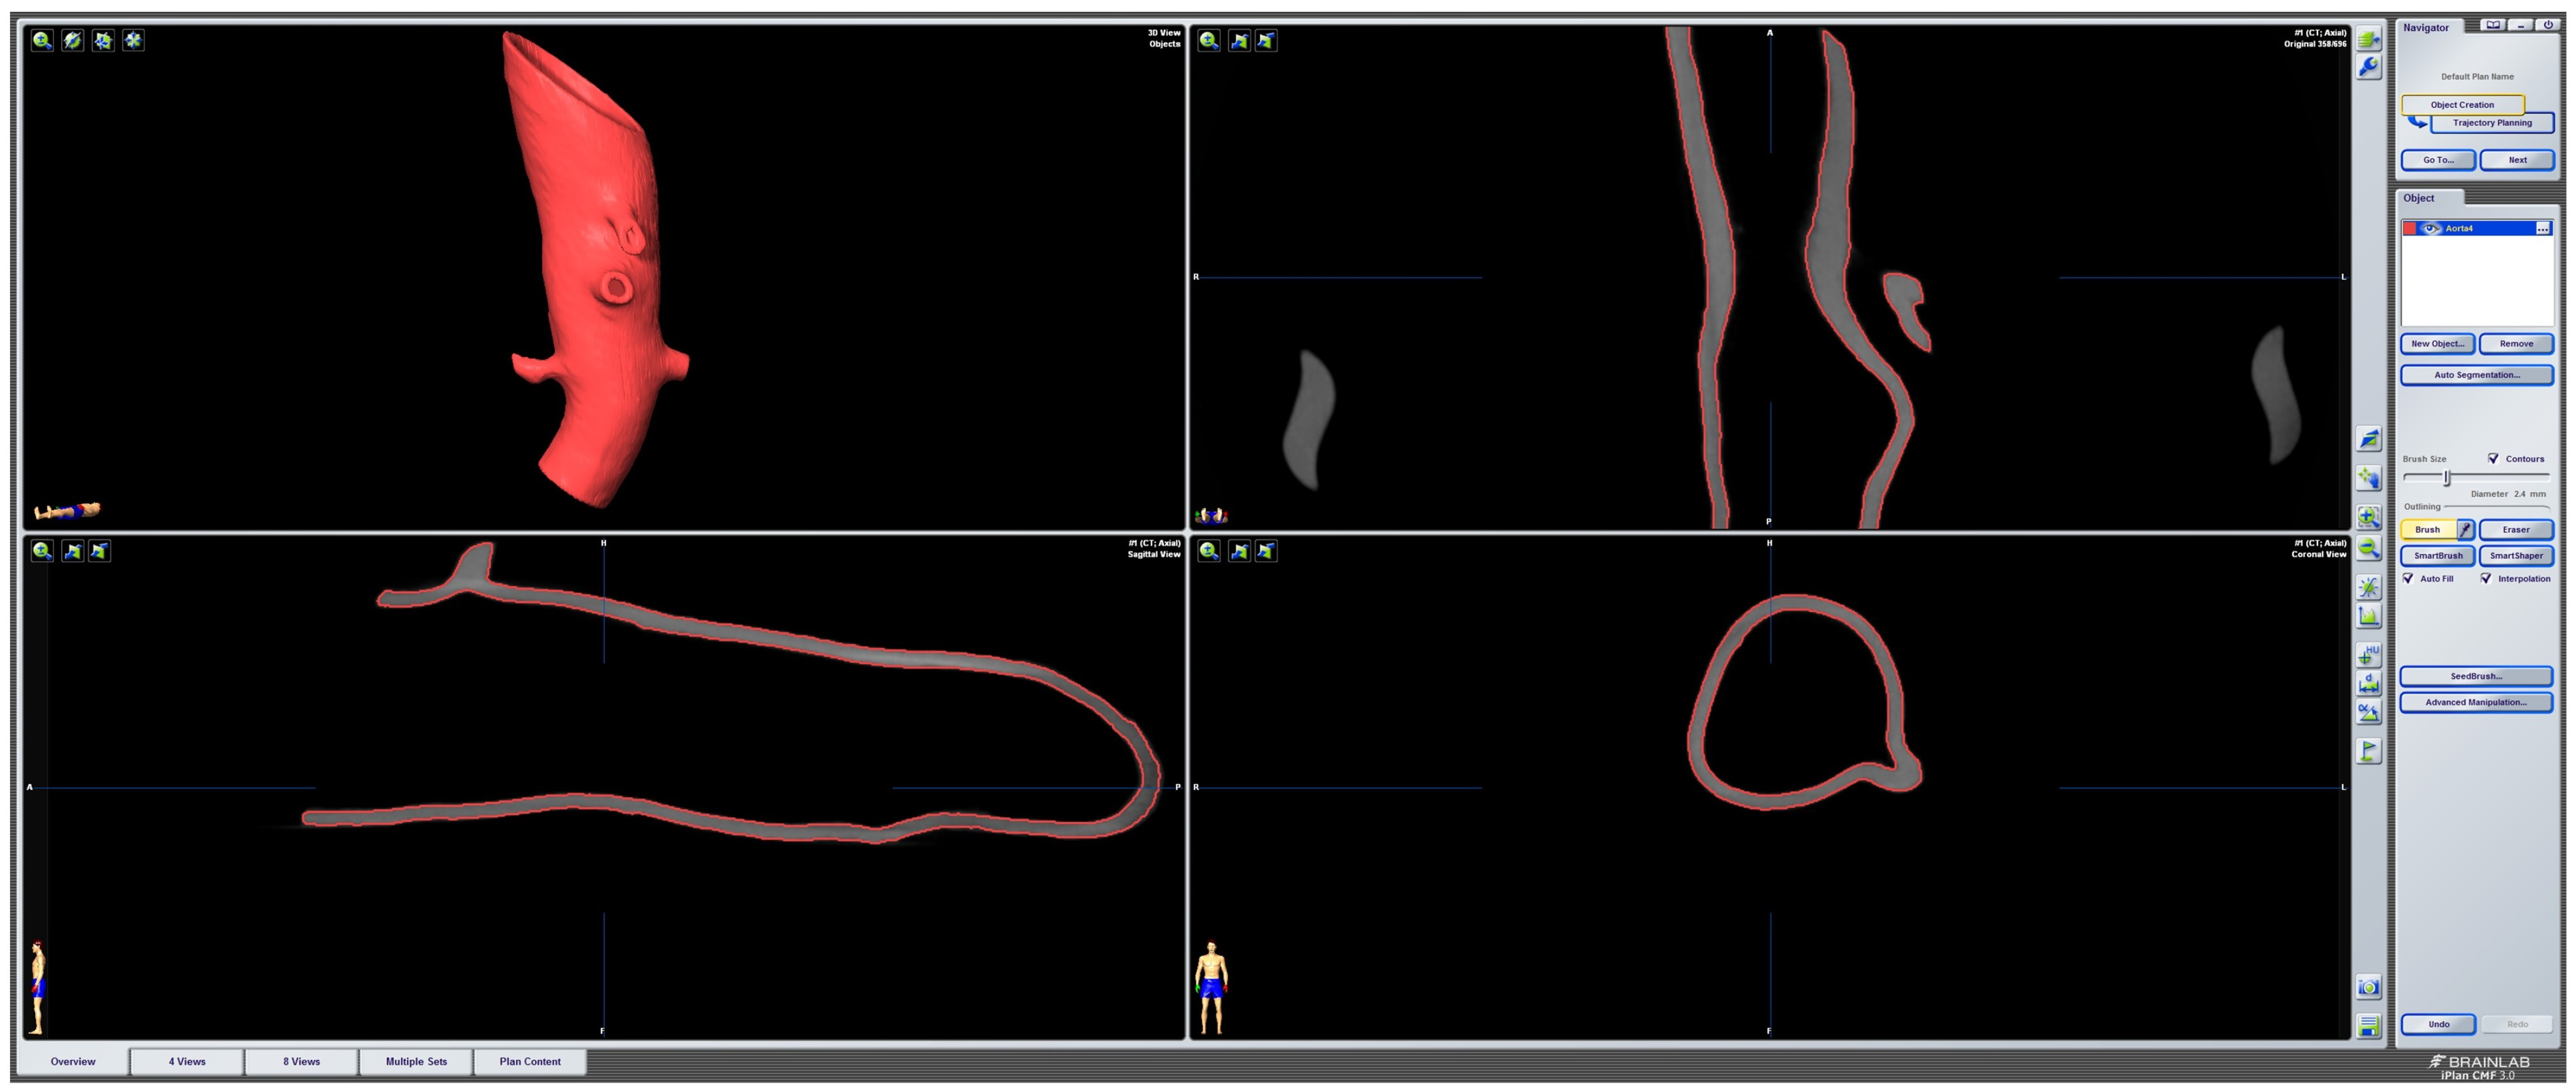The image size is (2576, 1092).
Task: Click the second toolbar icon in the Sagittal View
Action: pos(72,551)
